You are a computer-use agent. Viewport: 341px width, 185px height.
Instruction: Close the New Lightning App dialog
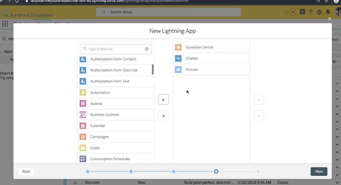click(330, 19)
